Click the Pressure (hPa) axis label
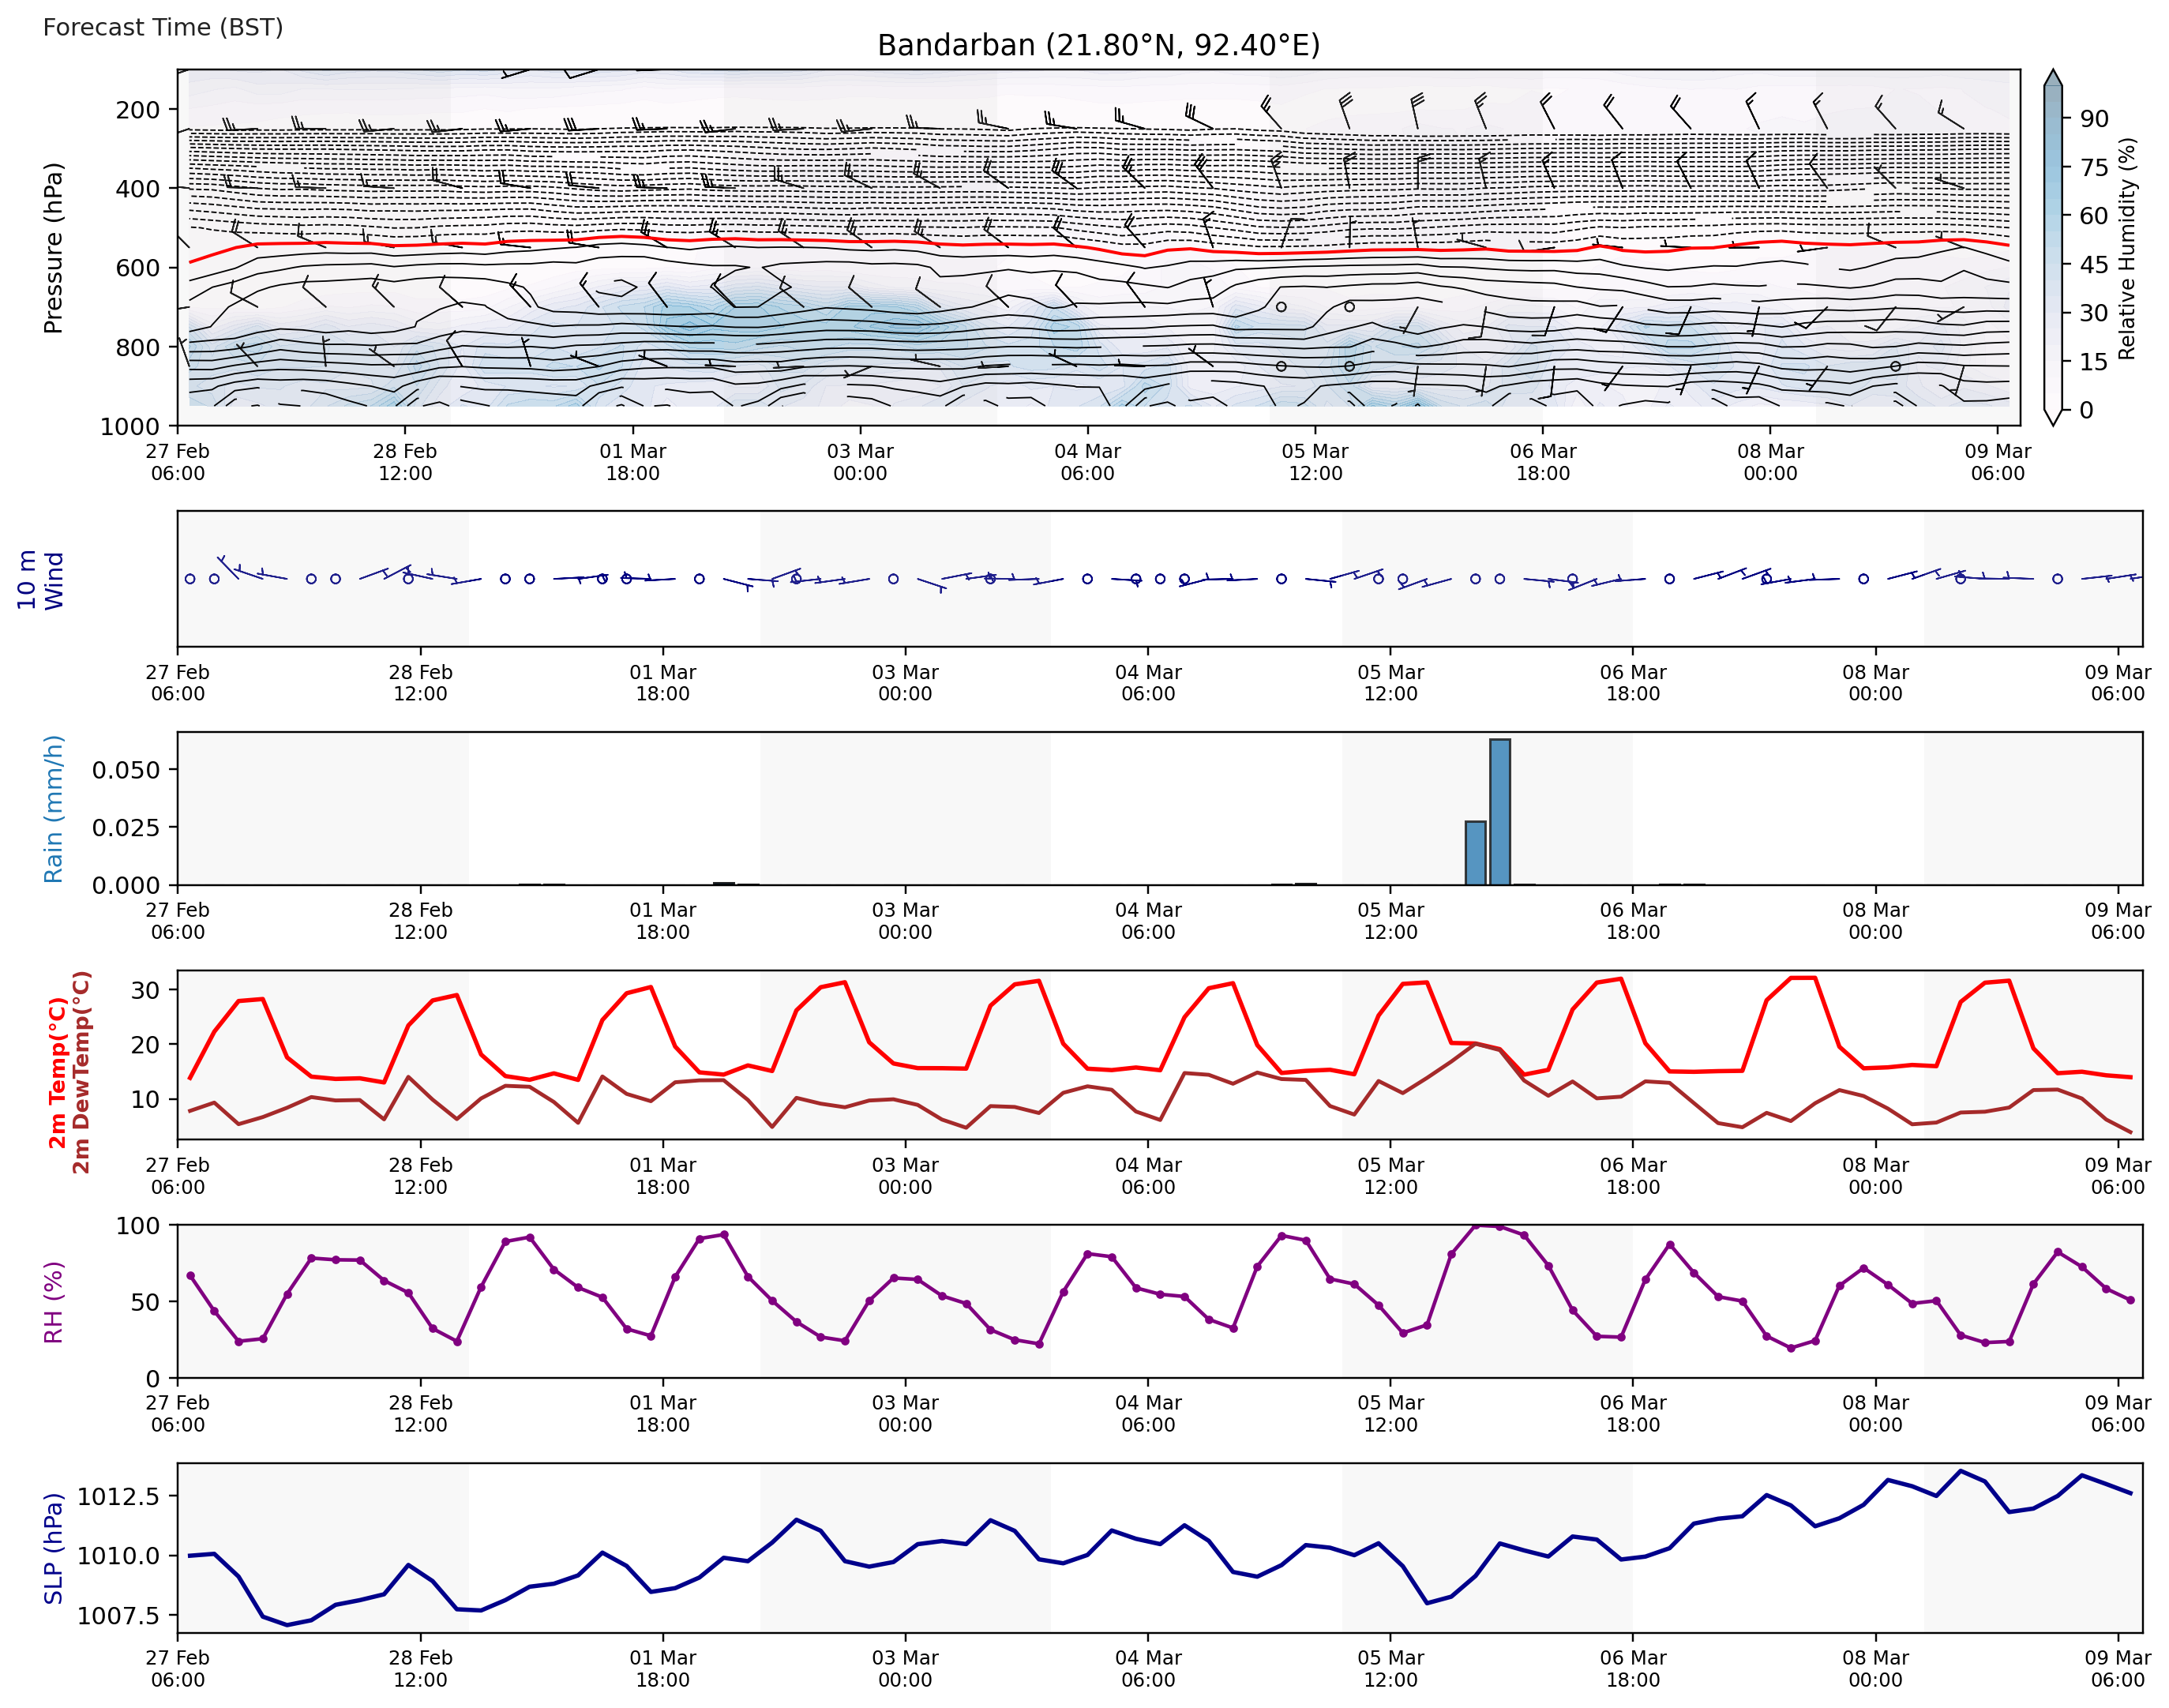The height and width of the screenshot is (1708, 2169). [x=53, y=247]
